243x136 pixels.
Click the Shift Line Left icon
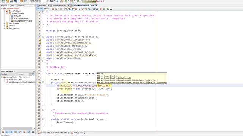(x=94, y=9)
